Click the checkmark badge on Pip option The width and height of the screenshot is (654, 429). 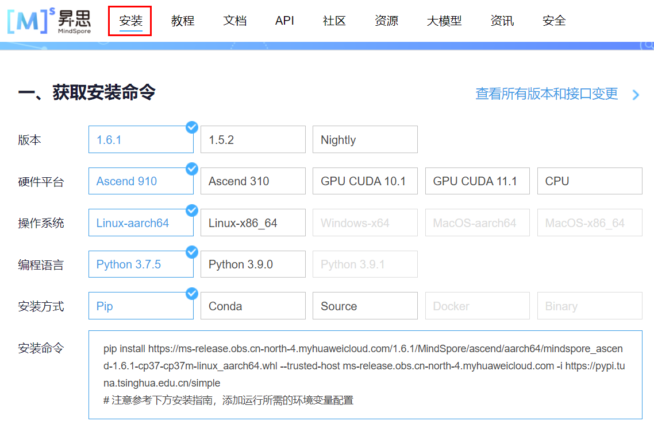[x=192, y=294]
